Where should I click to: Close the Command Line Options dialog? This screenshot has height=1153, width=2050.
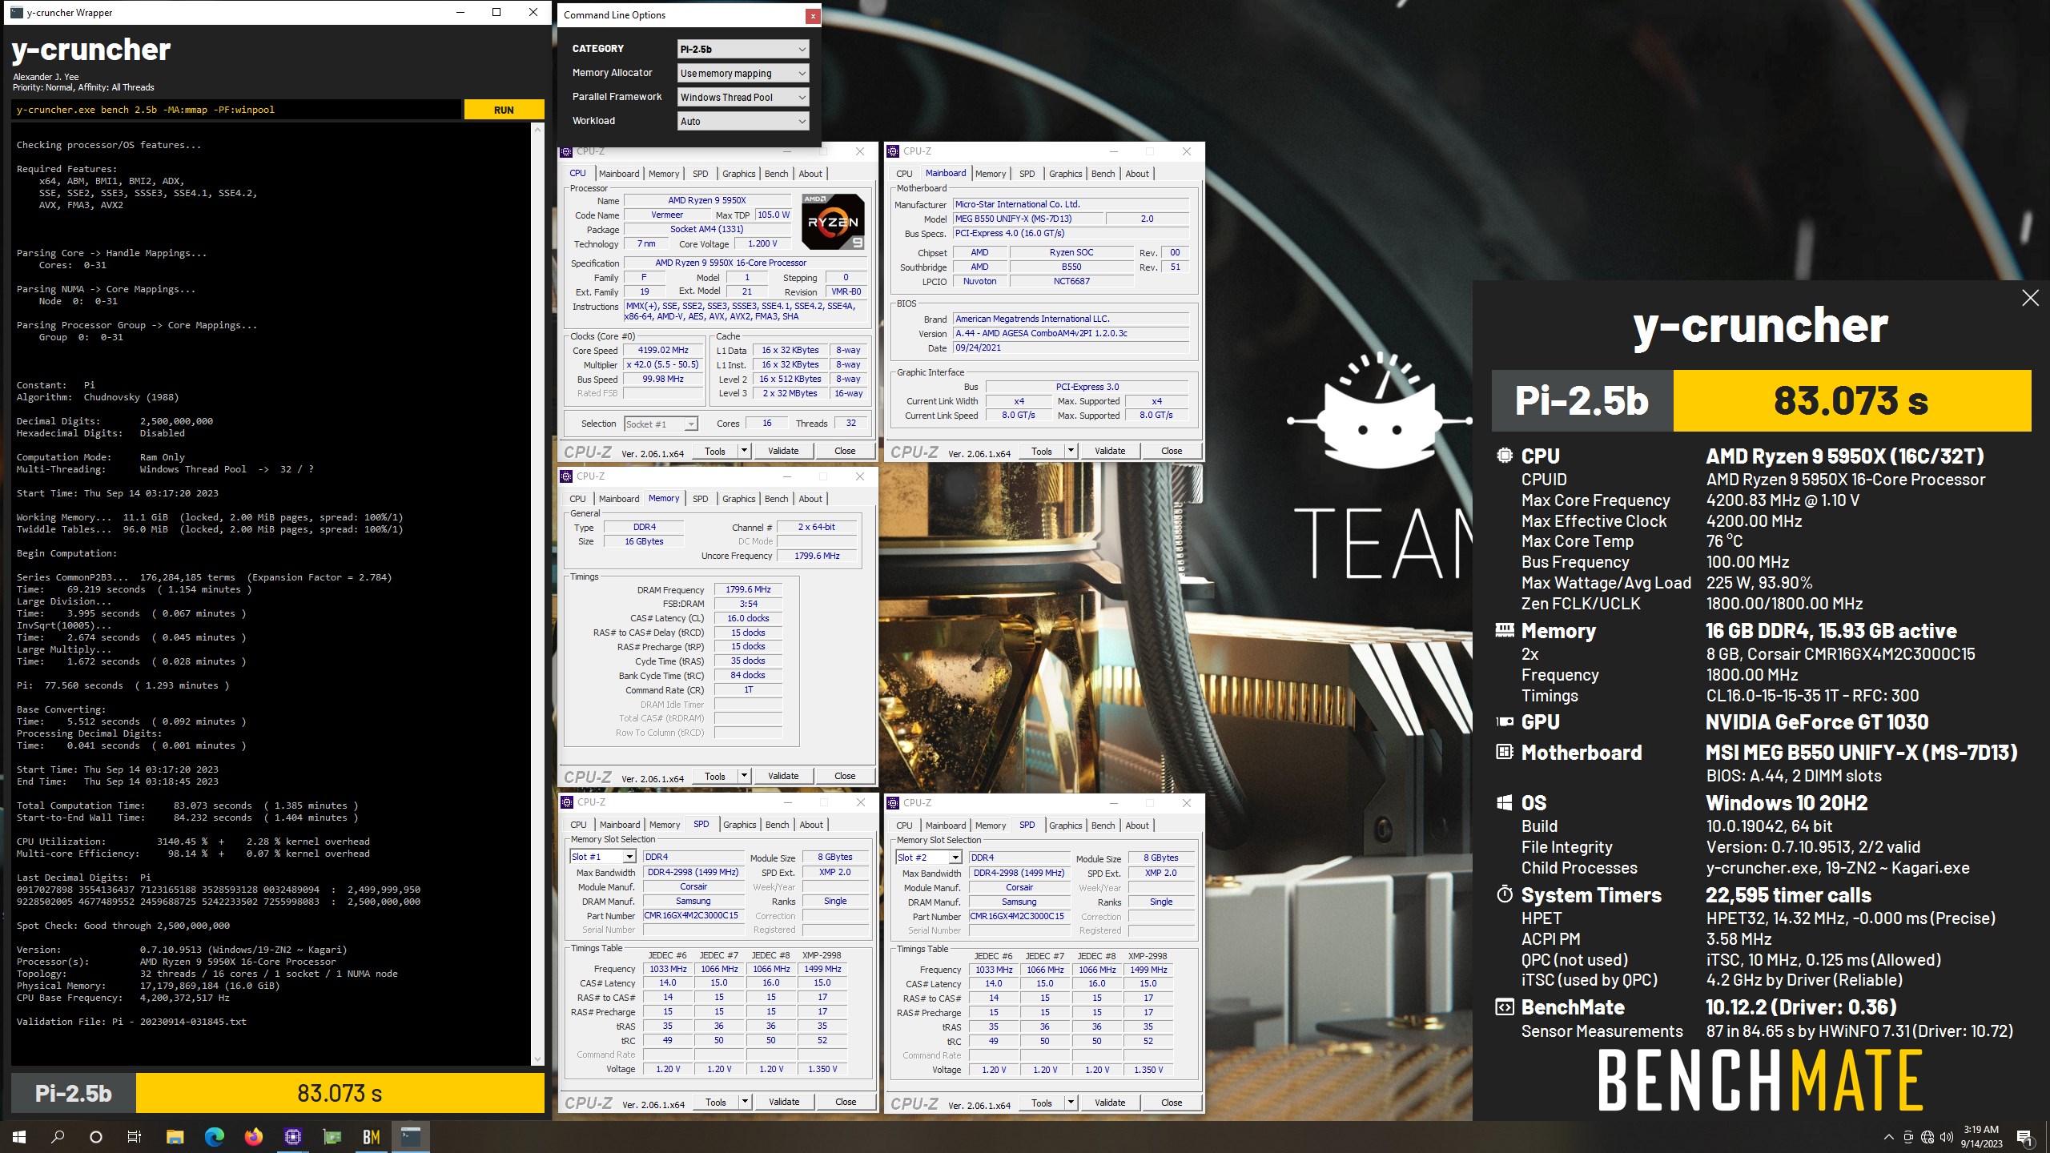tap(812, 15)
